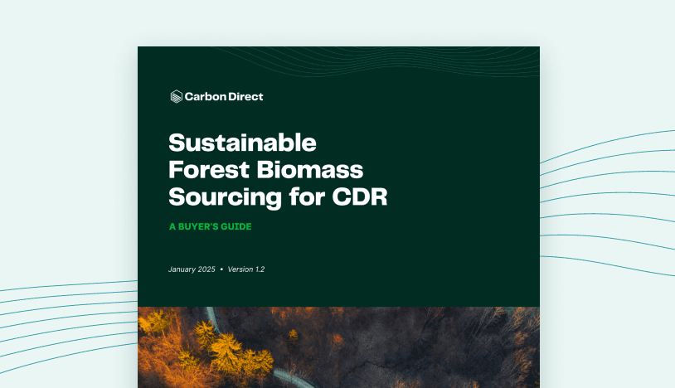
Task: Click the word 'Sustainable' in the title
Action: (242, 143)
